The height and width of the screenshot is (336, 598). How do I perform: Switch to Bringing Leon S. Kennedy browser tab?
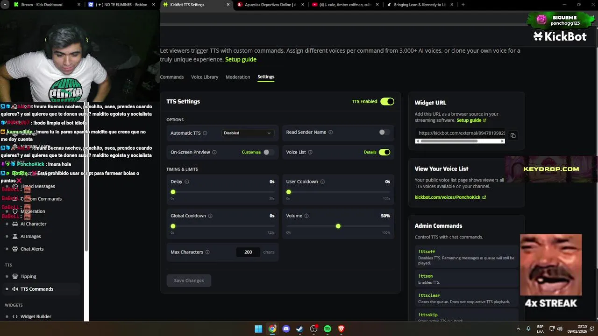pyautogui.click(x=419, y=5)
